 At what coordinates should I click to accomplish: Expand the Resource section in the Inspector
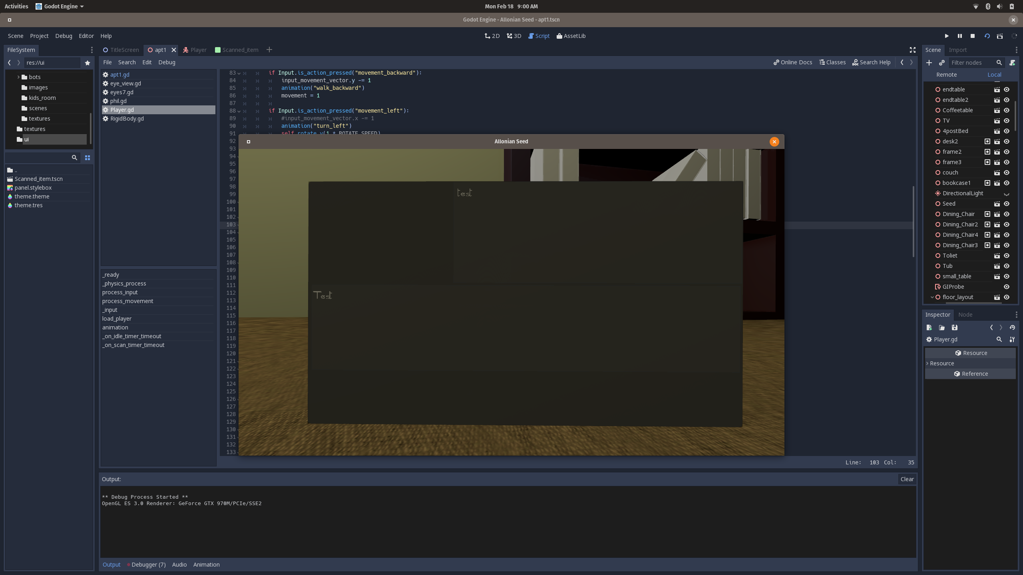coord(942,363)
